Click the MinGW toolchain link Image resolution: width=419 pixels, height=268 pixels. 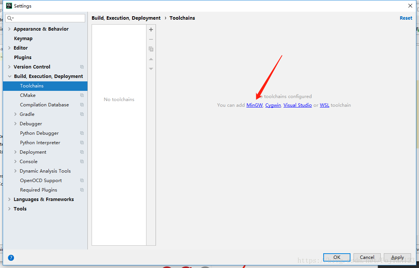click(x=254, y=105)
